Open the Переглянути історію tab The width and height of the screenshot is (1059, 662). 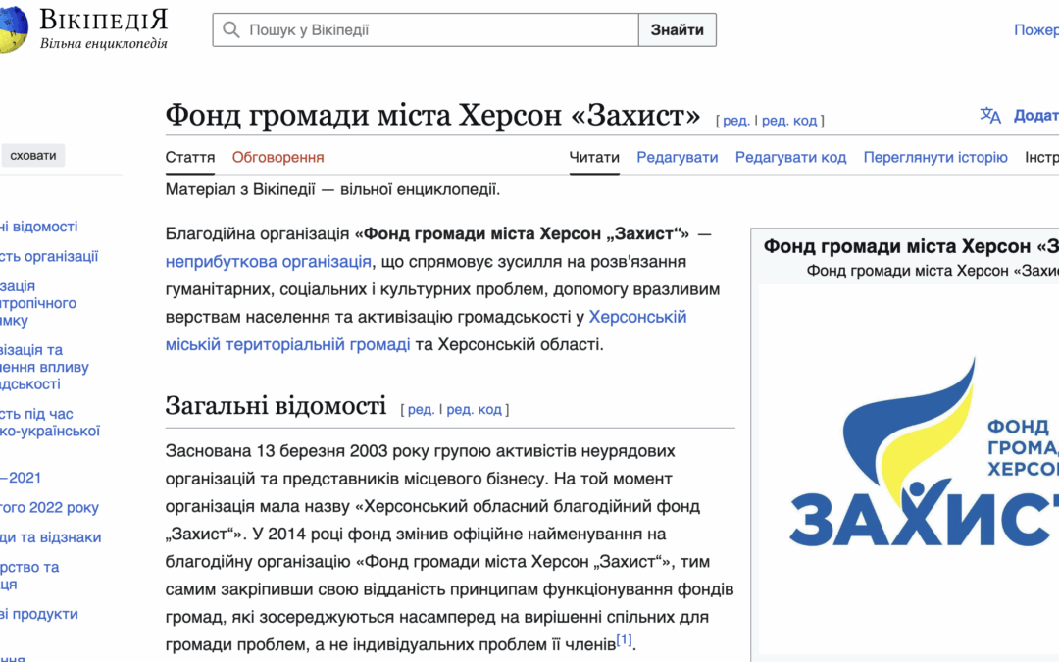[935, 157]
